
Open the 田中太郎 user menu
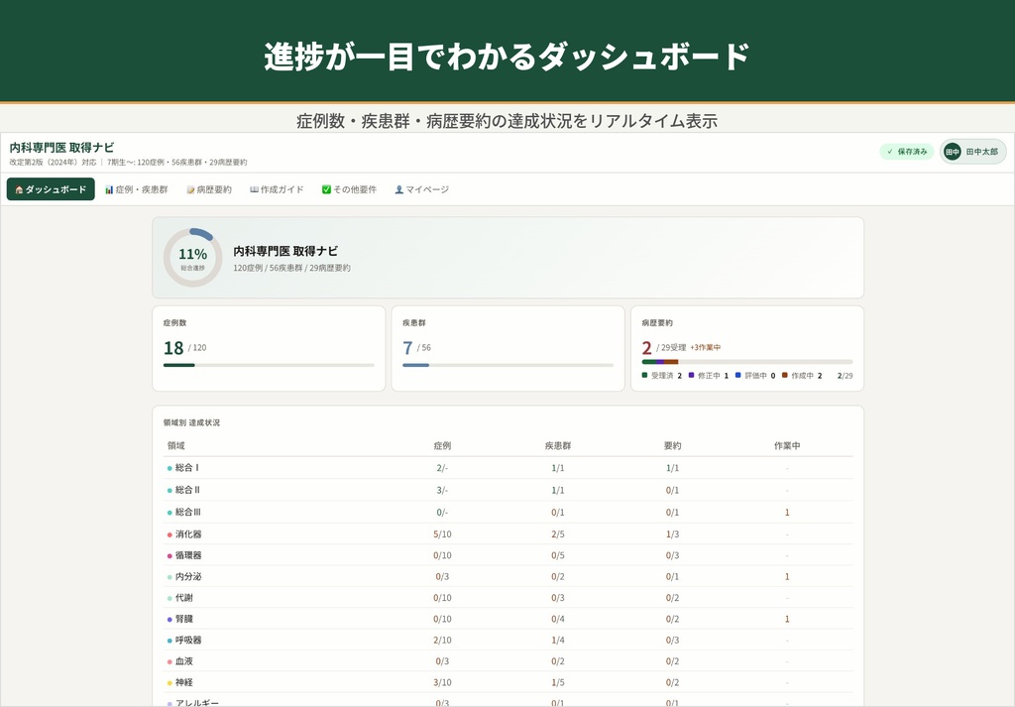pos(973,152)
